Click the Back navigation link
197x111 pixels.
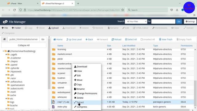[x=89, y=39]
